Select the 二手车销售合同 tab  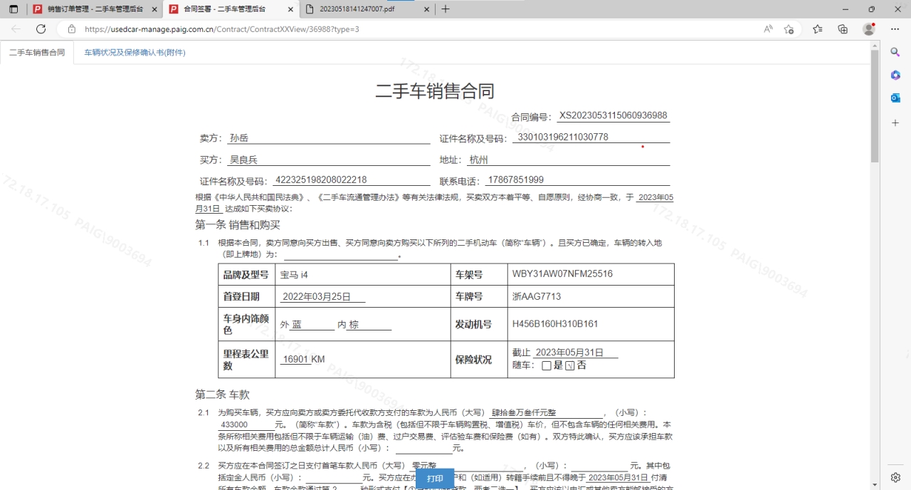click(x=37, y=53)
